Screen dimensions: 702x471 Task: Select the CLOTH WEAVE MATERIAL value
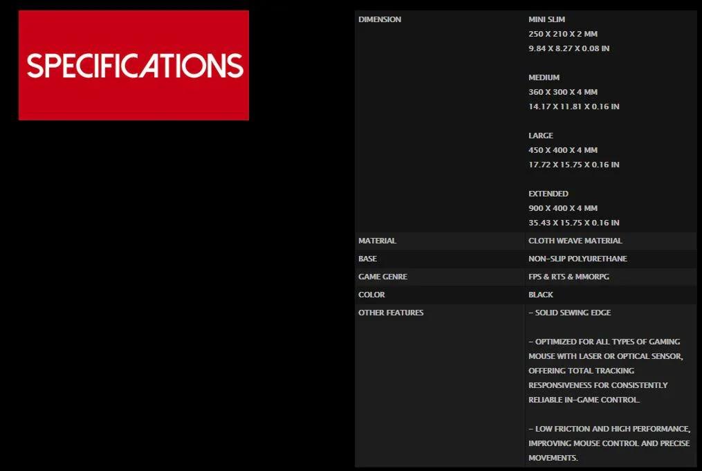tap(575, 241)
